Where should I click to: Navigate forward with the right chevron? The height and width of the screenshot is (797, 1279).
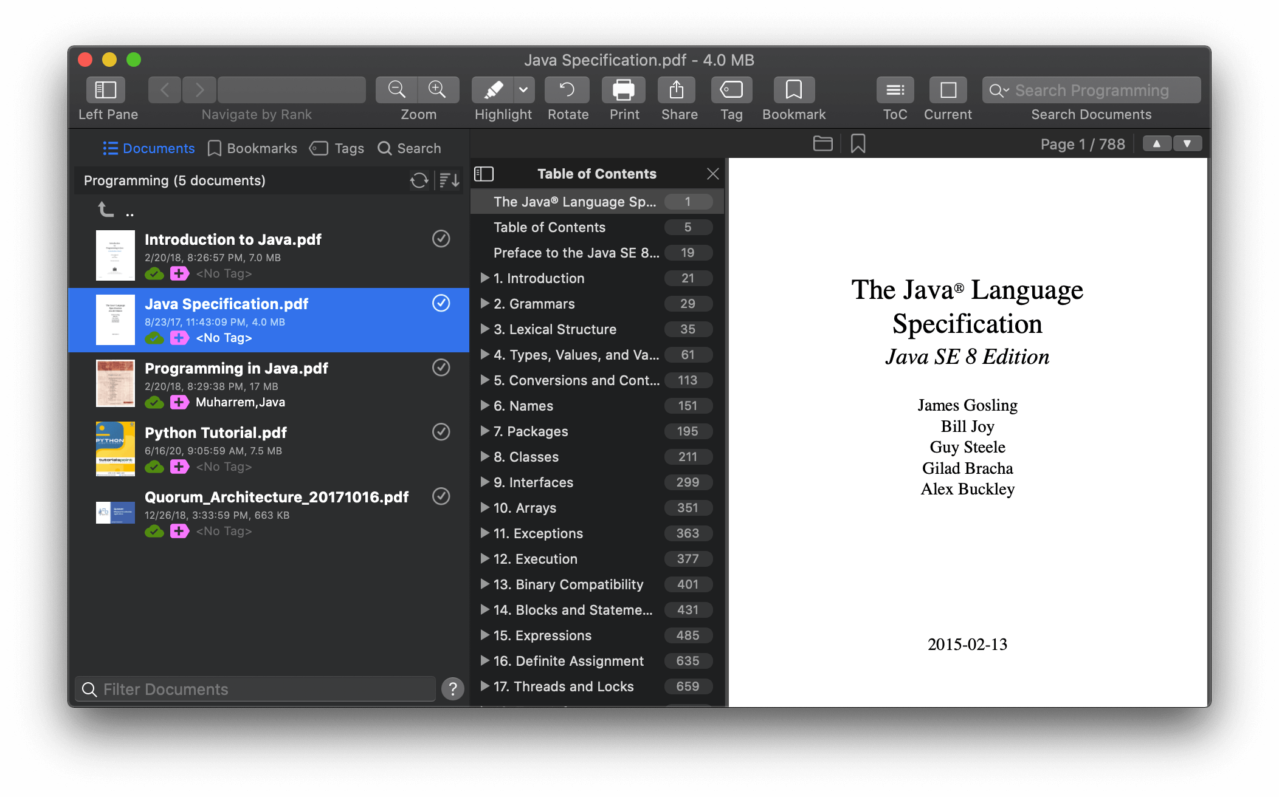199,90
